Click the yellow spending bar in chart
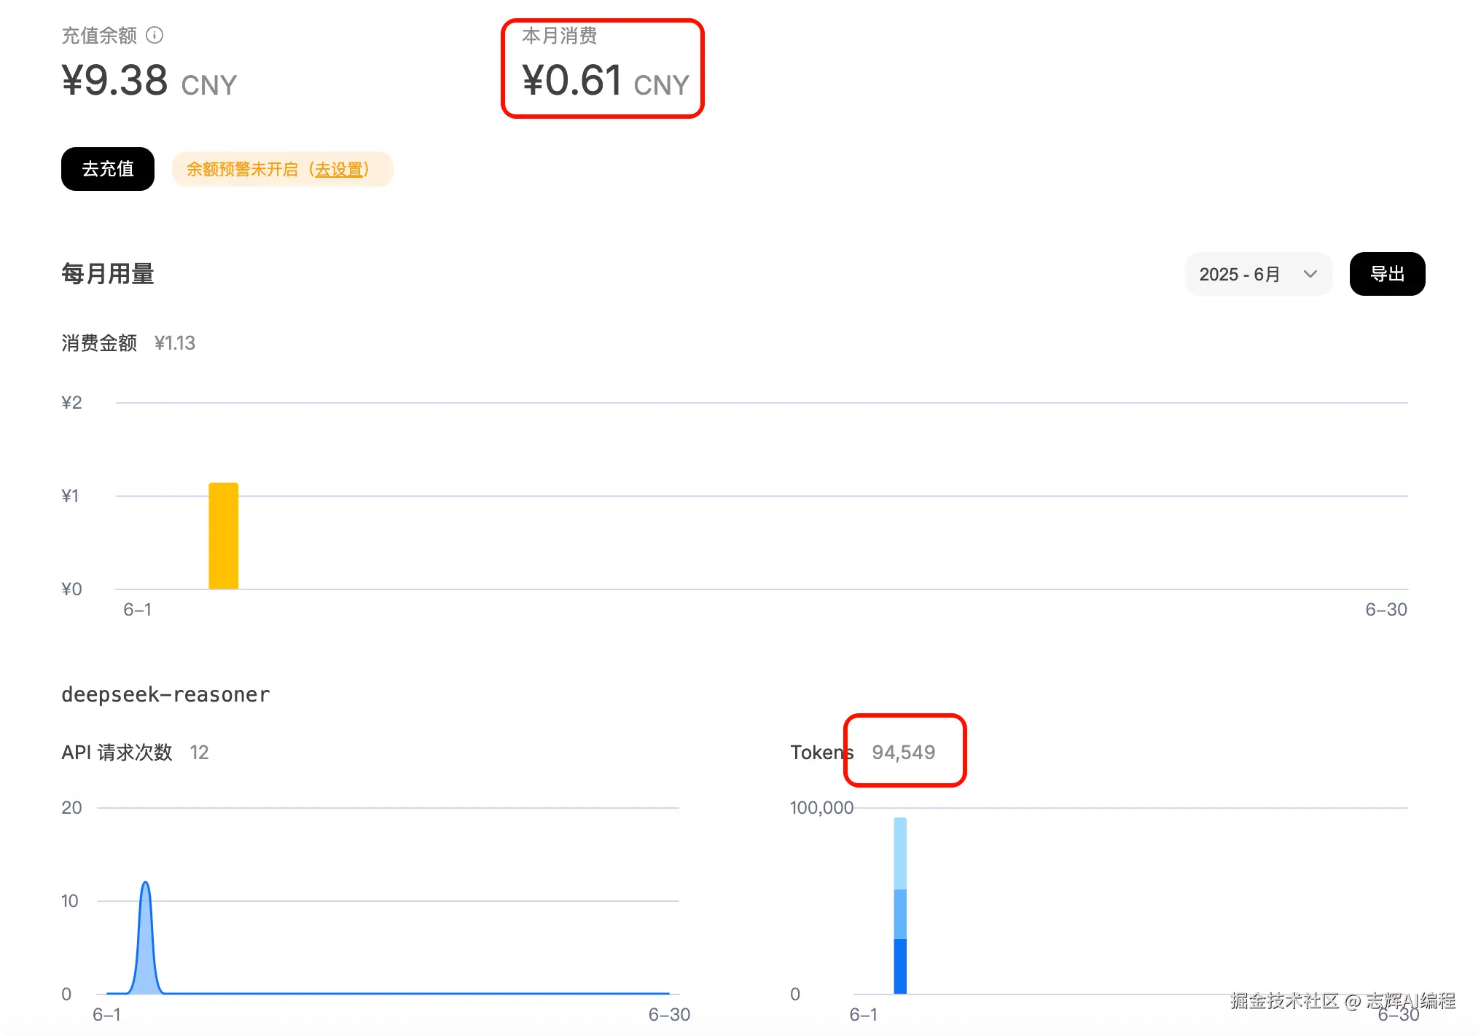This screenshot has height=1036, width=1481. pos(223,535)
